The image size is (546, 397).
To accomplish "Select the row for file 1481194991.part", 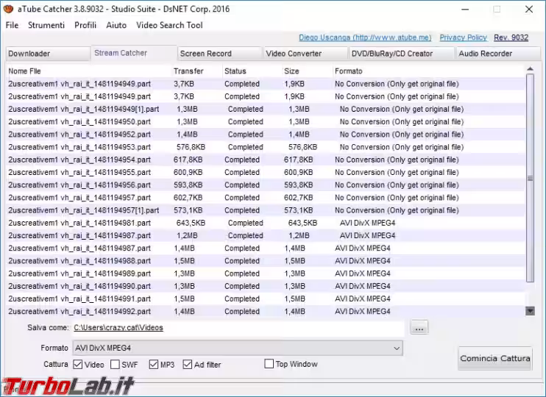I will click(266, 299).
